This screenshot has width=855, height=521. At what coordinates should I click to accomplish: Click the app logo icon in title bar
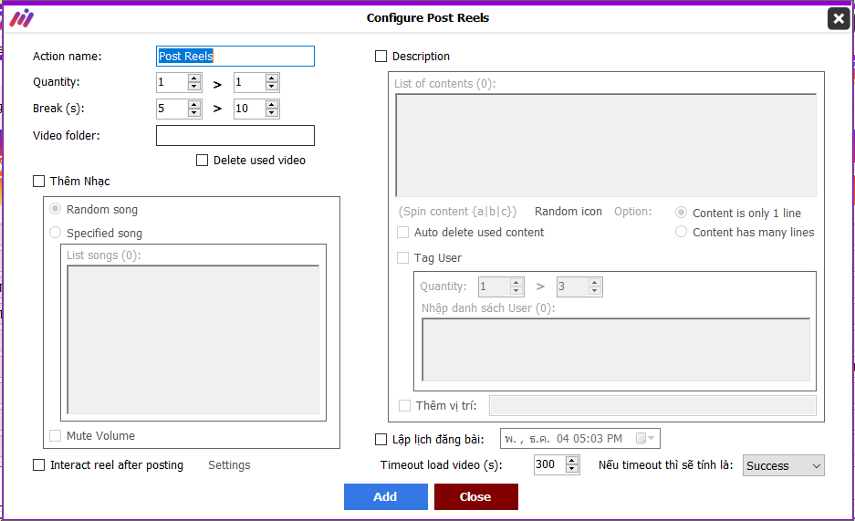(x=22, y=18)
